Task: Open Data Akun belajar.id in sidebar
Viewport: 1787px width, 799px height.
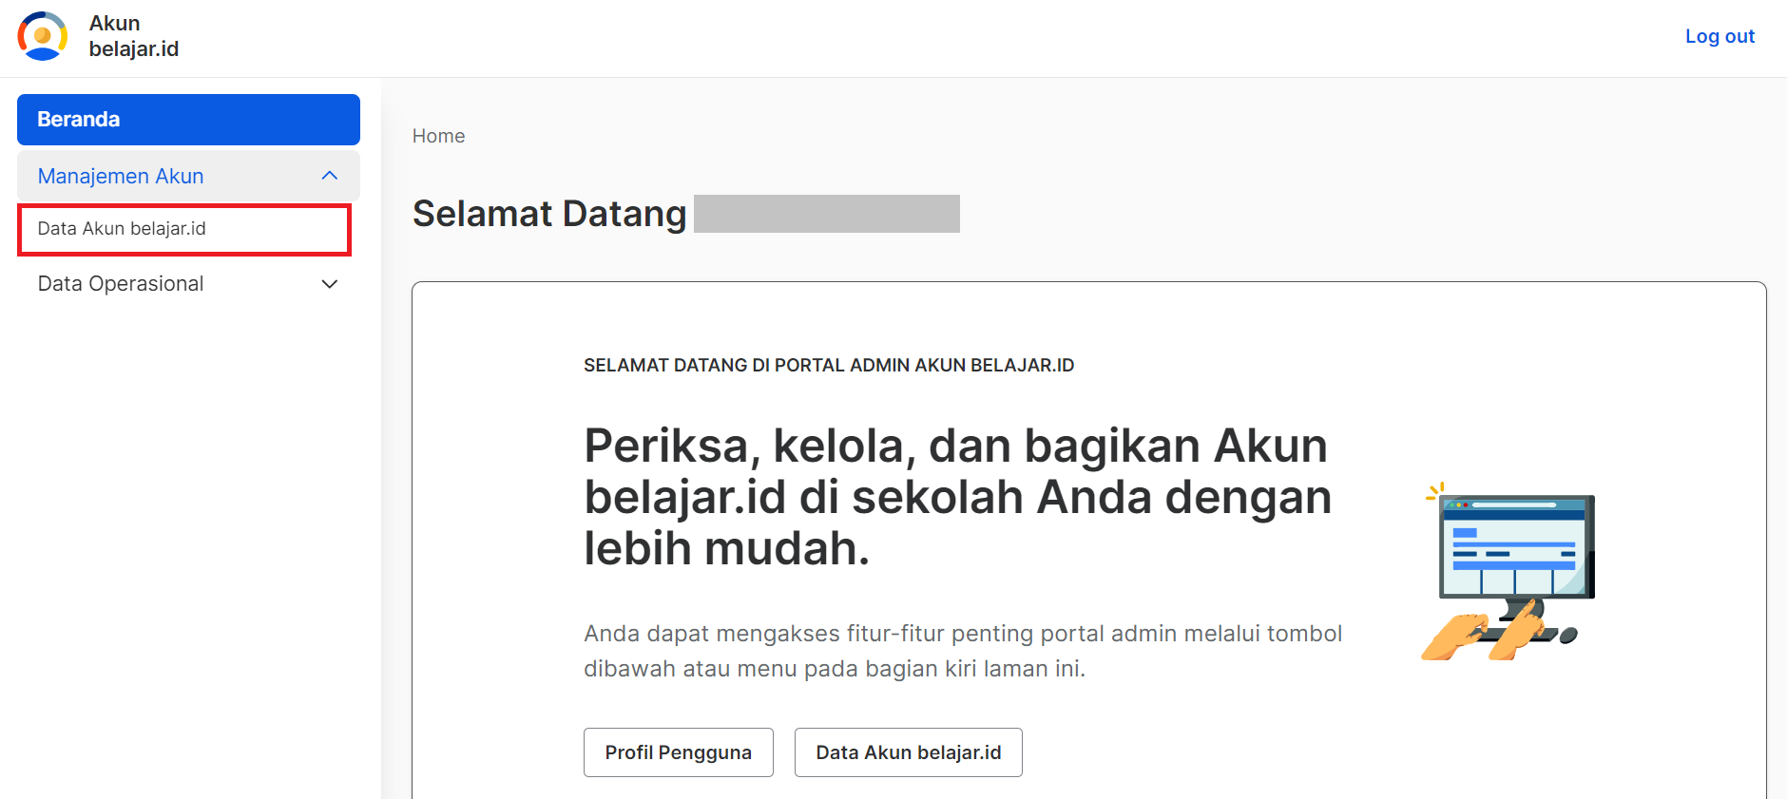Action: tap(184, 229)
